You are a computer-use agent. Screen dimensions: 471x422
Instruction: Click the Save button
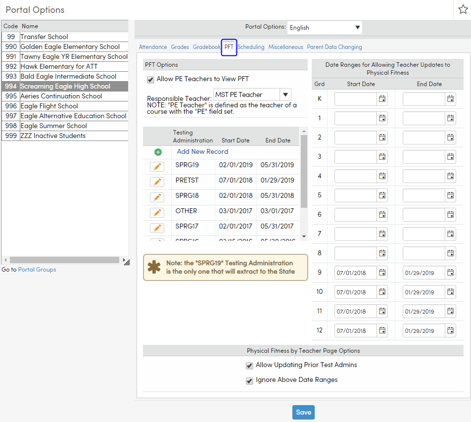(x=303, y=412)
